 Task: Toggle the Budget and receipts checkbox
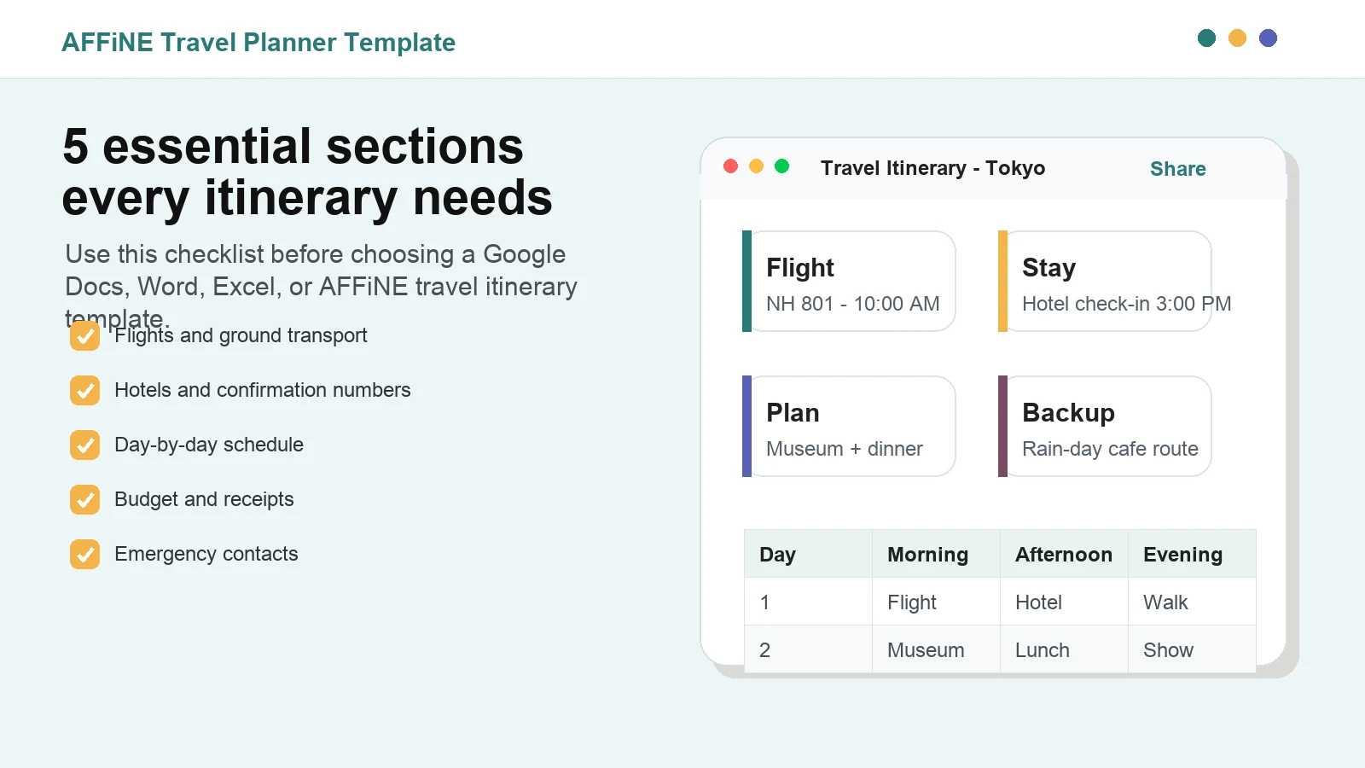[84, 499]
